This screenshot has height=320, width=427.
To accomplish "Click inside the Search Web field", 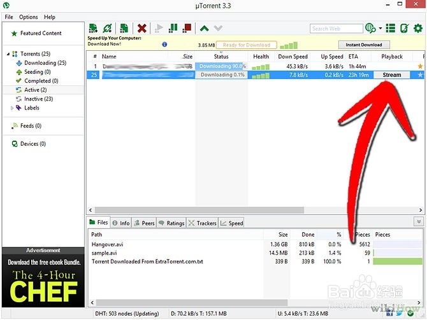I will (x=337, y=28).
